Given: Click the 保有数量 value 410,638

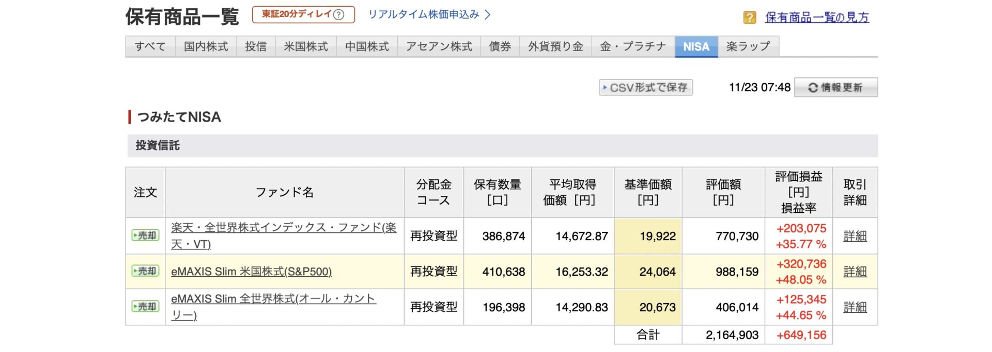Looking at the screenshot, I should [x=503, y=272].
